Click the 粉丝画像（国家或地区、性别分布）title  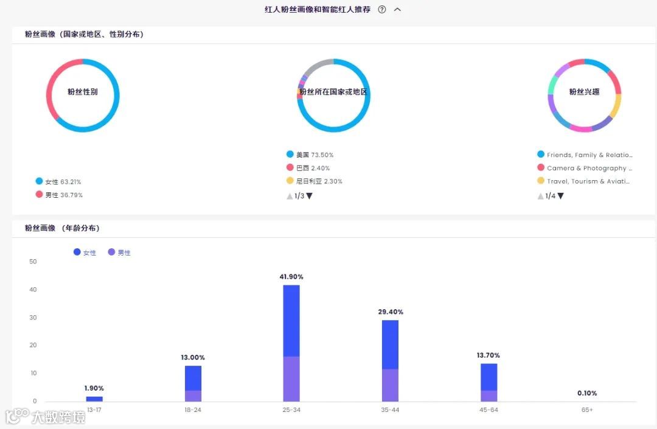84,34
